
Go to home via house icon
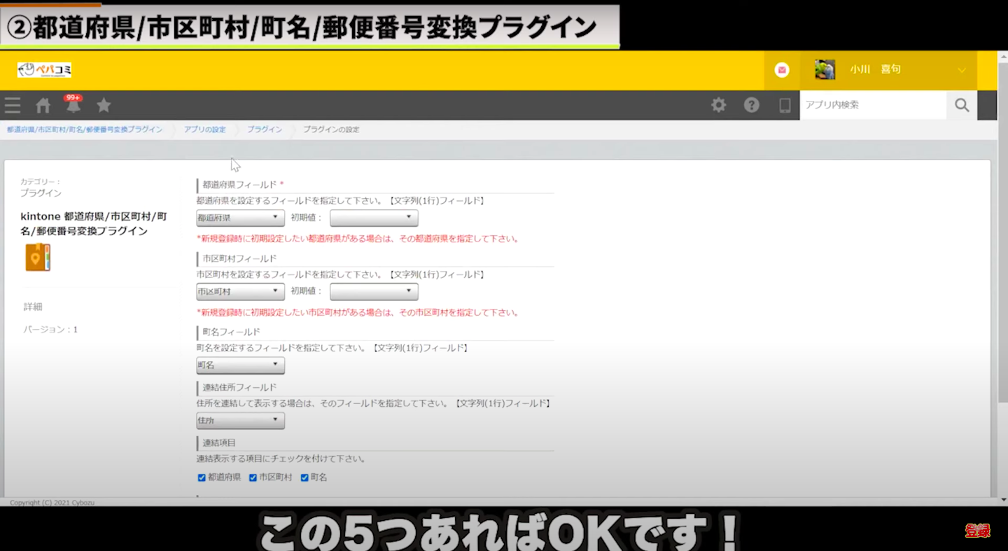pos(43,106)
